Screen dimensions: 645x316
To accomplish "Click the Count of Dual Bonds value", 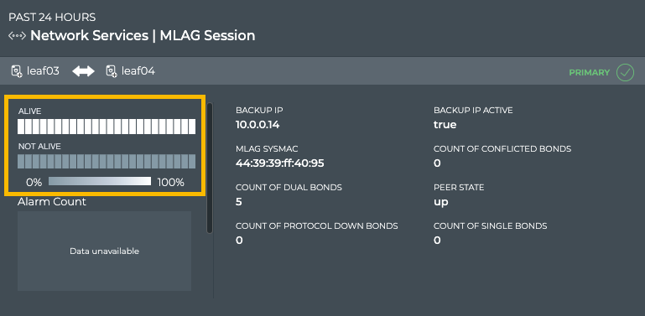I will pos(239,202).
